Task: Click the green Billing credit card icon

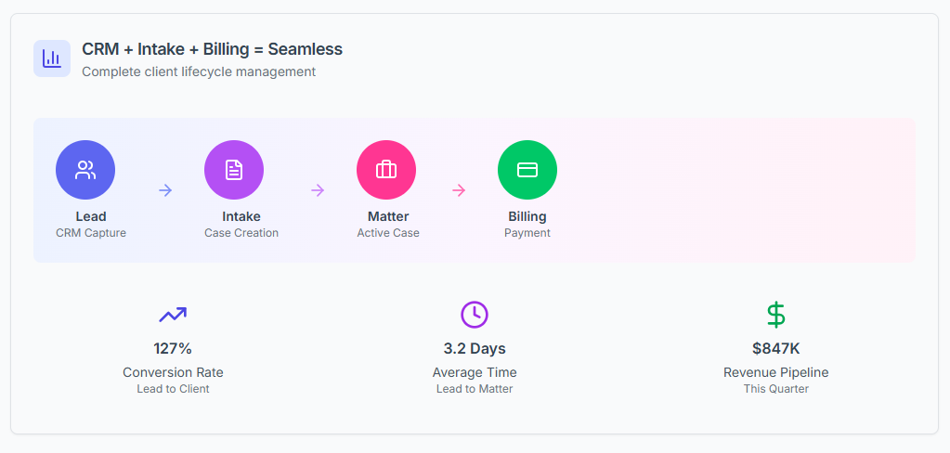Action: click(x=527, y=170)
